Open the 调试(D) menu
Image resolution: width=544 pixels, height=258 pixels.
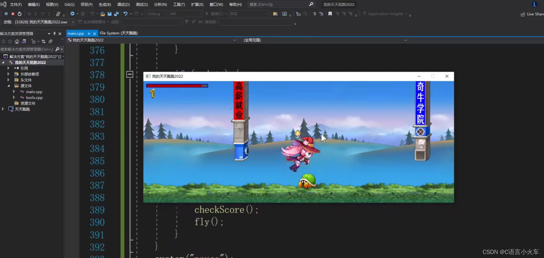click(x=123, y=5)
